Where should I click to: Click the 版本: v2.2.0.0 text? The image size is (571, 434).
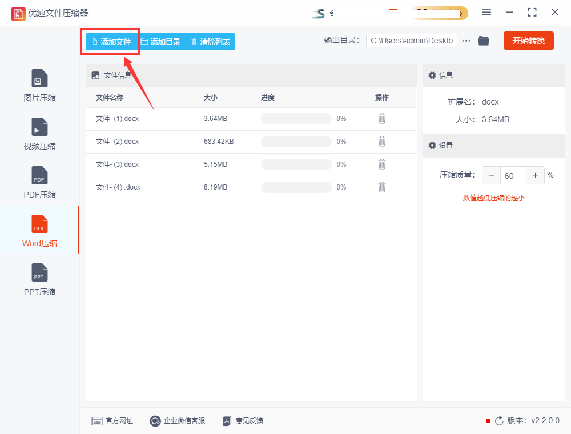click(x=533, y=420)
